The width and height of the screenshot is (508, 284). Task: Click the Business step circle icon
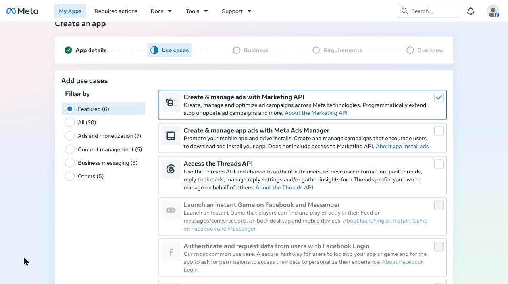(x=237, y=50)
